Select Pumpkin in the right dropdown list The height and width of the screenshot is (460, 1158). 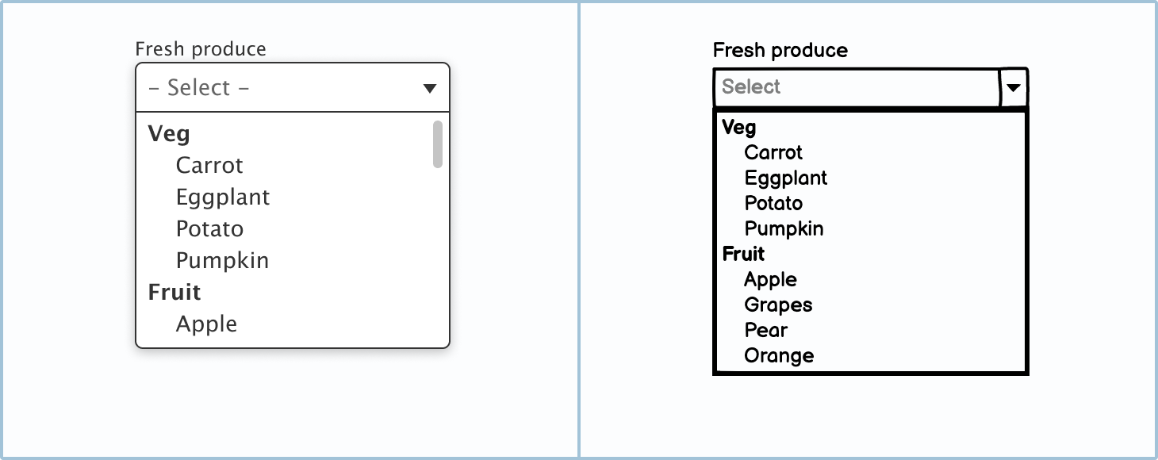[783, 228]
